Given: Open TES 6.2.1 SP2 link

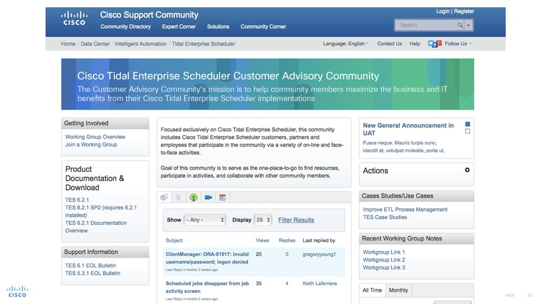Looking at the screenshot, I should 101,211.
